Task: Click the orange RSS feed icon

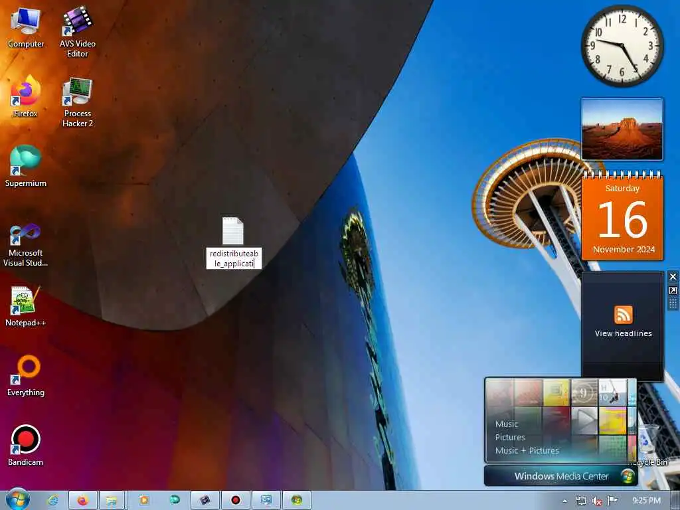Action: 623,315
